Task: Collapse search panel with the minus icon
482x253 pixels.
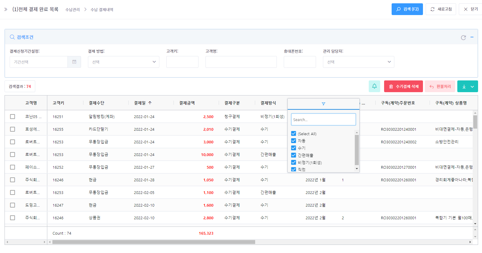Action: pos(472,37)
